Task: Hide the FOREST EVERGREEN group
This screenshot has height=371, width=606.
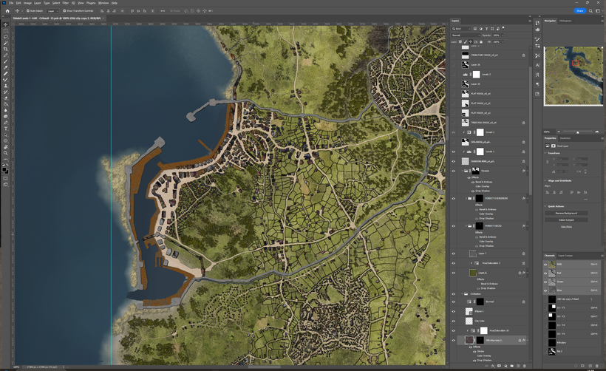Action: (454, 198)
